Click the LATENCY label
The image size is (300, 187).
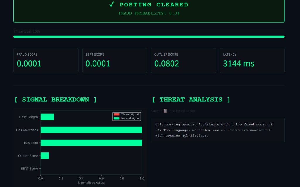click(230, 55)
